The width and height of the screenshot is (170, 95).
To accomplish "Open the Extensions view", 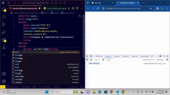I will point(4,40).
